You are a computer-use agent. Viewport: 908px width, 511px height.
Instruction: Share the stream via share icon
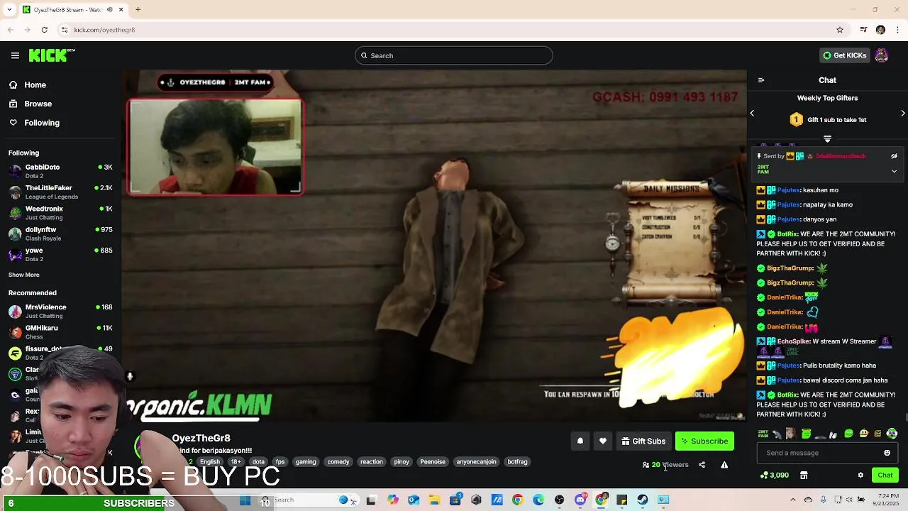702,465
